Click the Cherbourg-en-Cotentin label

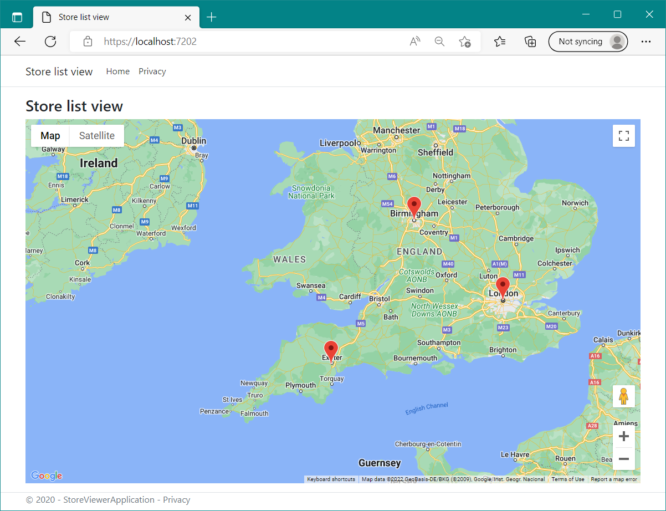point(428,444)
